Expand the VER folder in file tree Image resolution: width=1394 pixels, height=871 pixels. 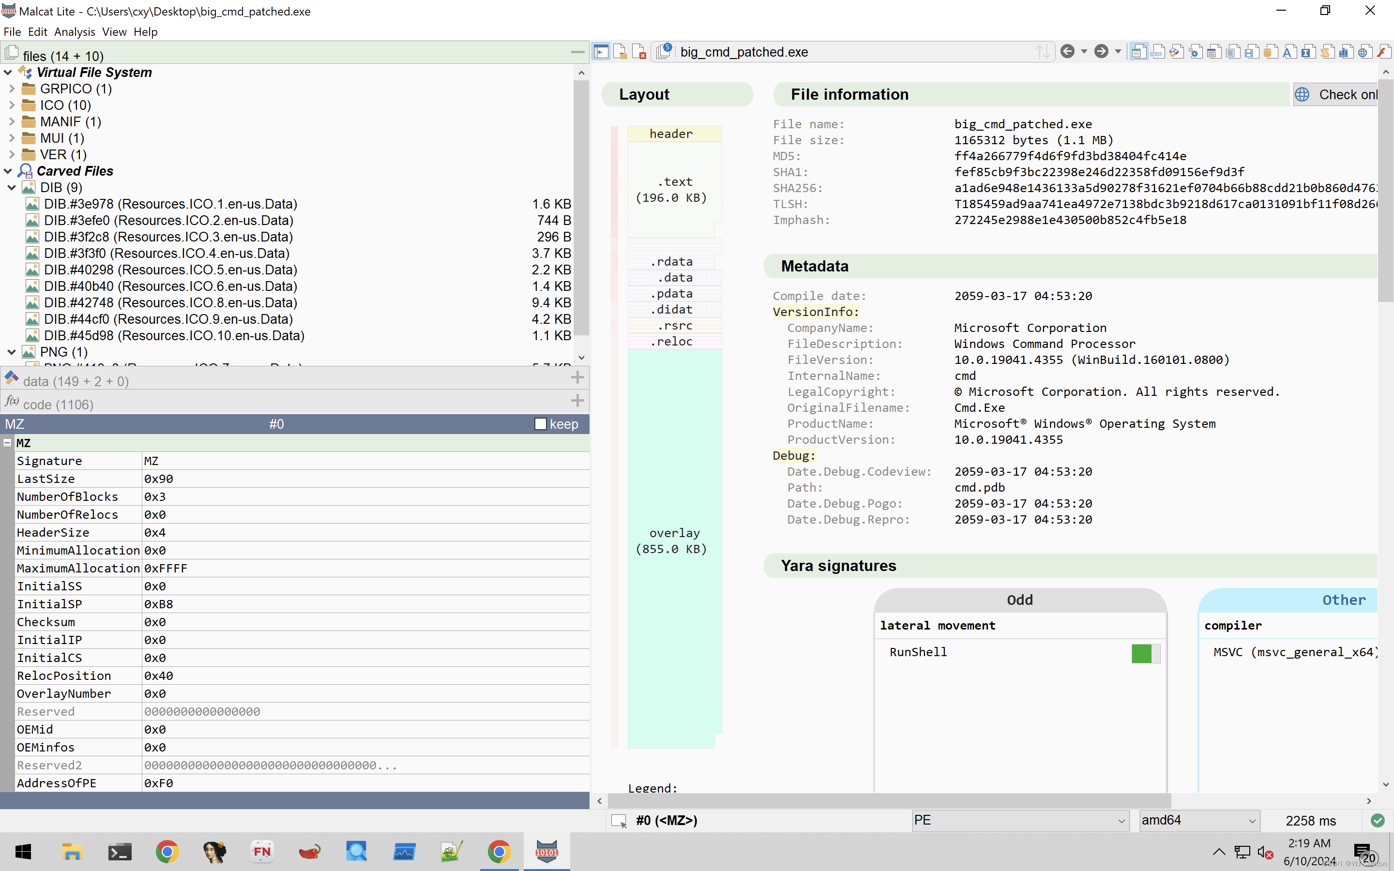(10, 153)
